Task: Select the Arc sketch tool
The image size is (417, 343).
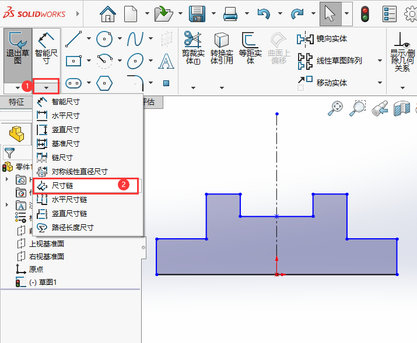Action: [x=104, y=61]
